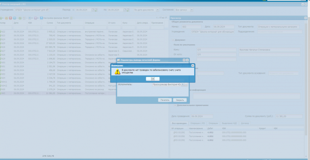The width and height of the screenshot is (310, 160).
Task: Click first ДМЗ 001592 entry row
Action: 237,132
